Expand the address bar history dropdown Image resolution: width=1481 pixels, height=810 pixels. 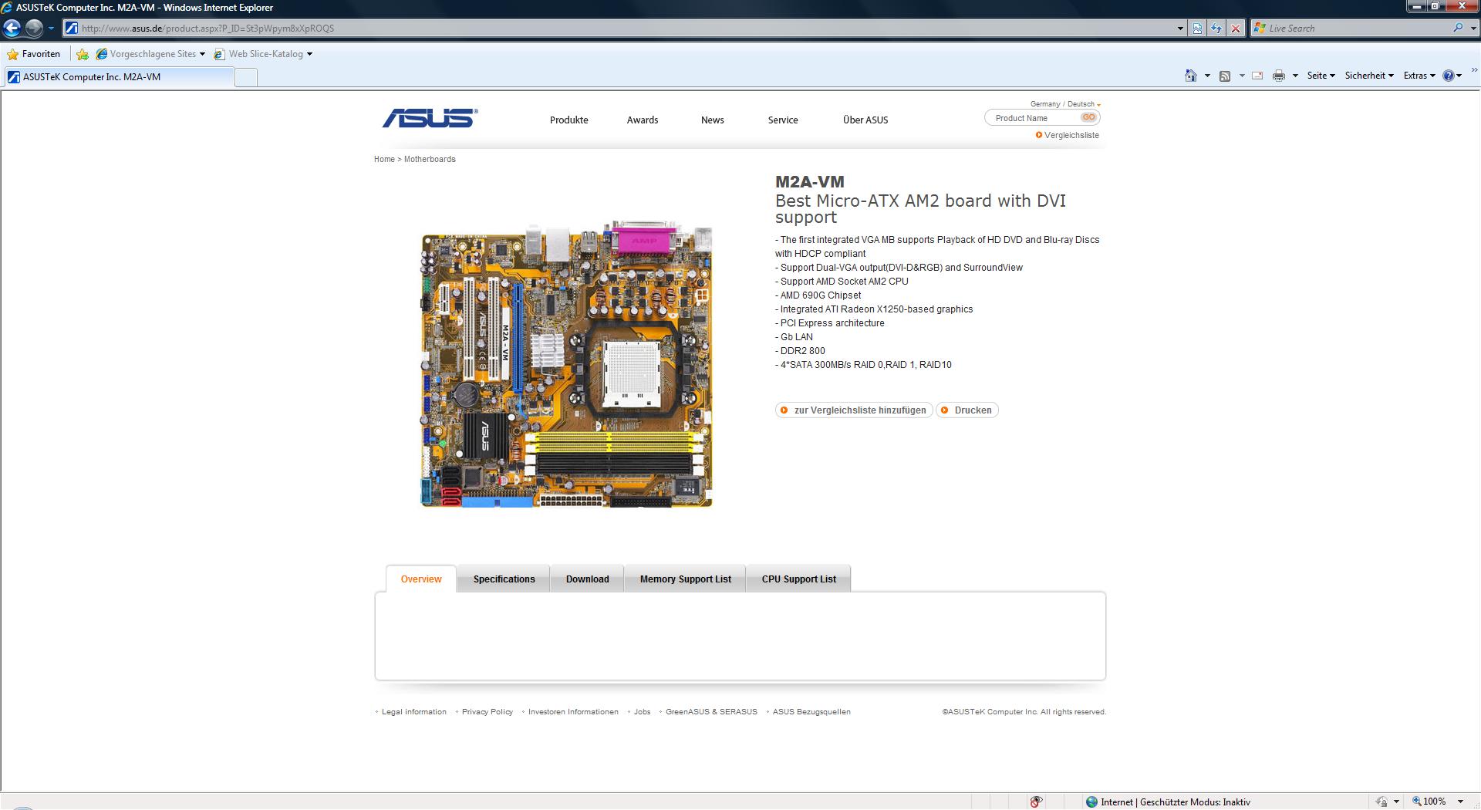click(1180, 29)
